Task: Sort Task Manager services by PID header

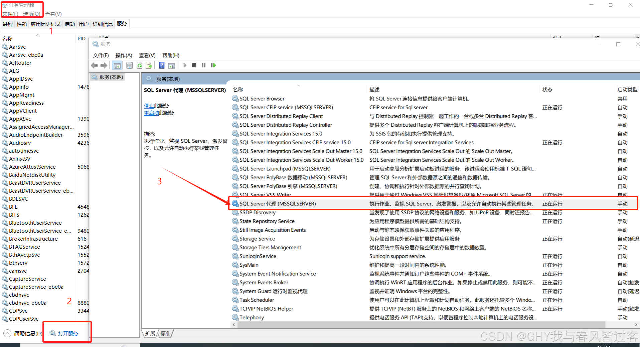Action: [82, 38]
